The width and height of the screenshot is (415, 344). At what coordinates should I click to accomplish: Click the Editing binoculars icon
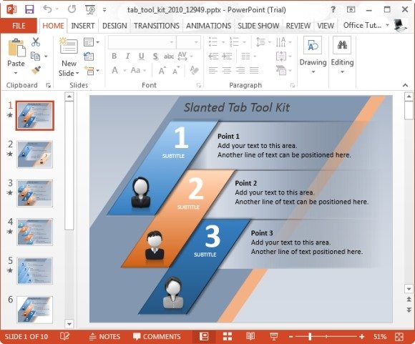pos(342,45)
